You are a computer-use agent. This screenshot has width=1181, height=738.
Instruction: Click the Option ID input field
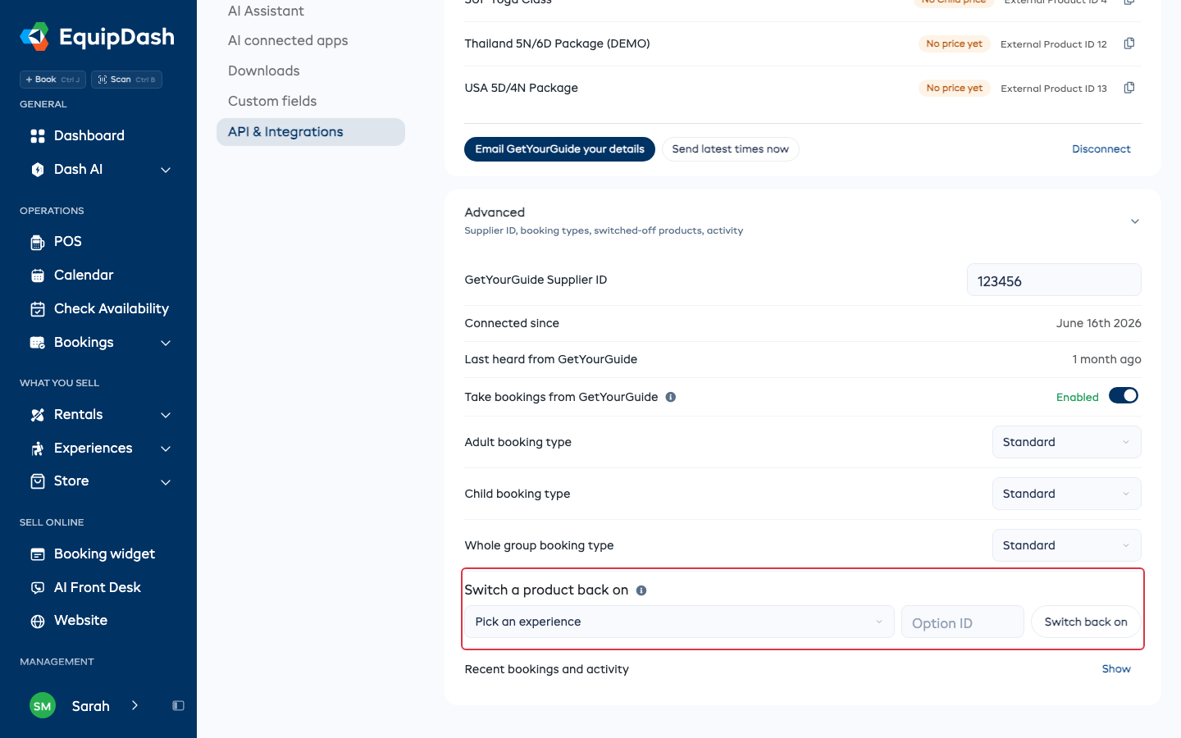[962, 622]
